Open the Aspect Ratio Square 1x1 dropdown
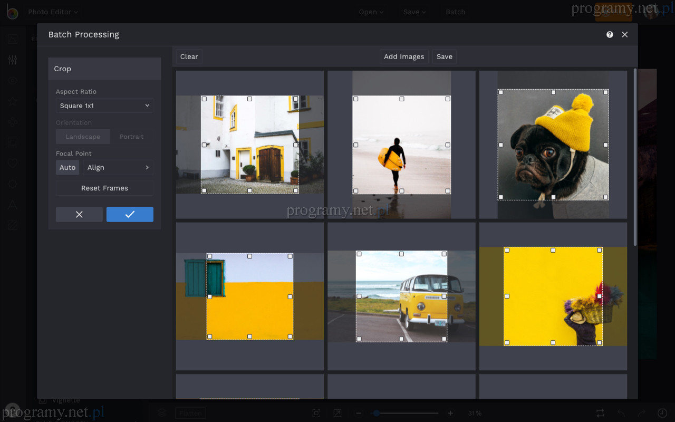 [104, 105]
